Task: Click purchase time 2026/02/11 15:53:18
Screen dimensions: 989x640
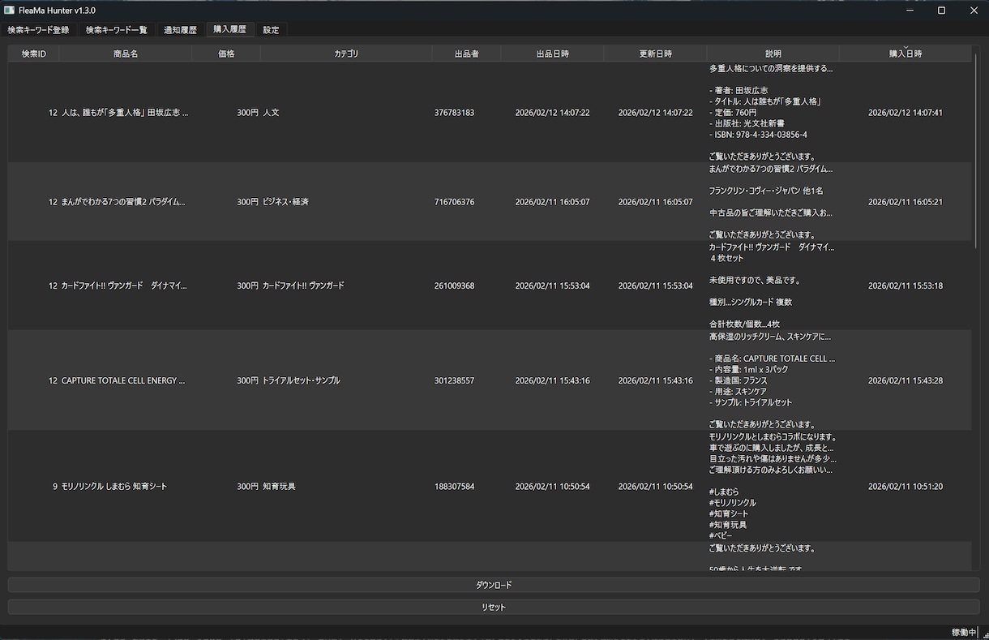Action: point(906,286)
